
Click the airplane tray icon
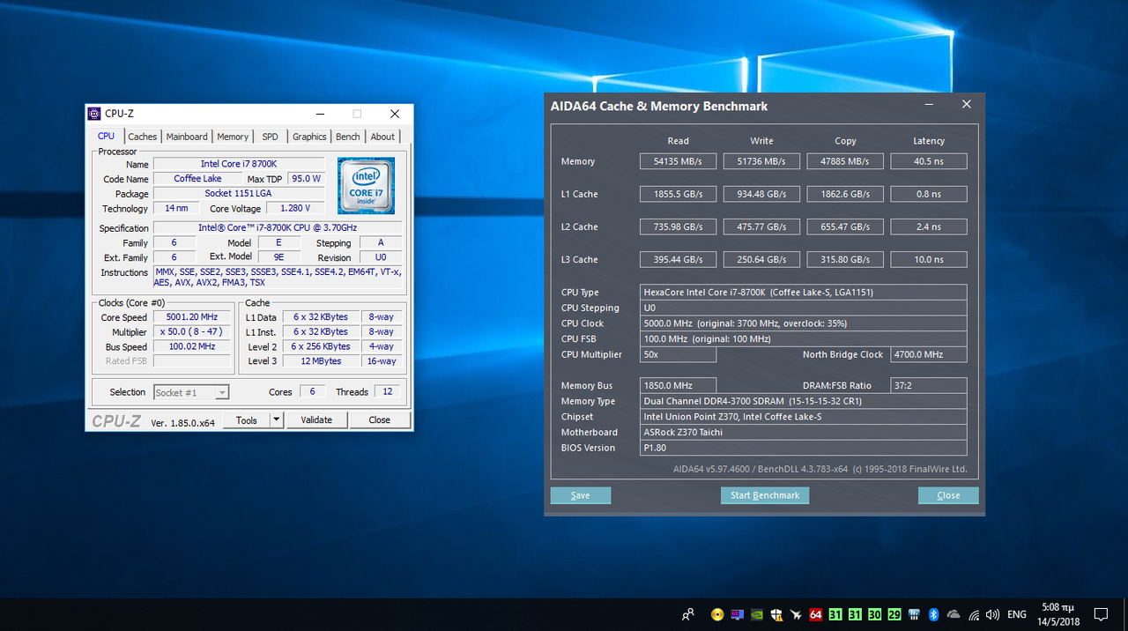[796, 614]
